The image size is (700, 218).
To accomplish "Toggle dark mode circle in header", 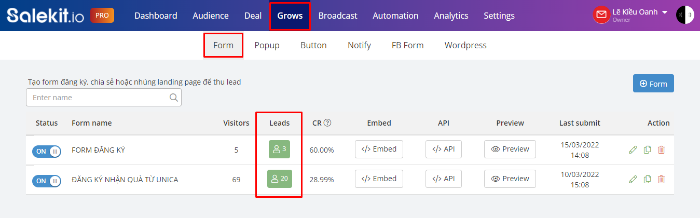I will [x=685, y=15].
